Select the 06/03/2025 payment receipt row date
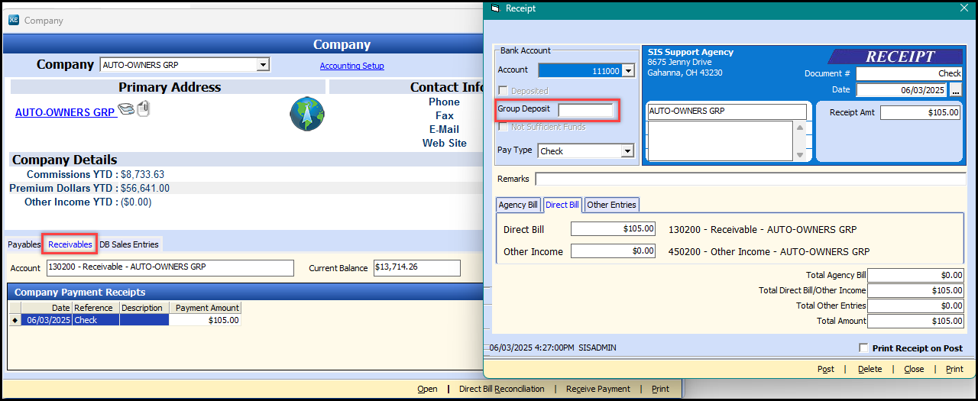 (47, 320)
